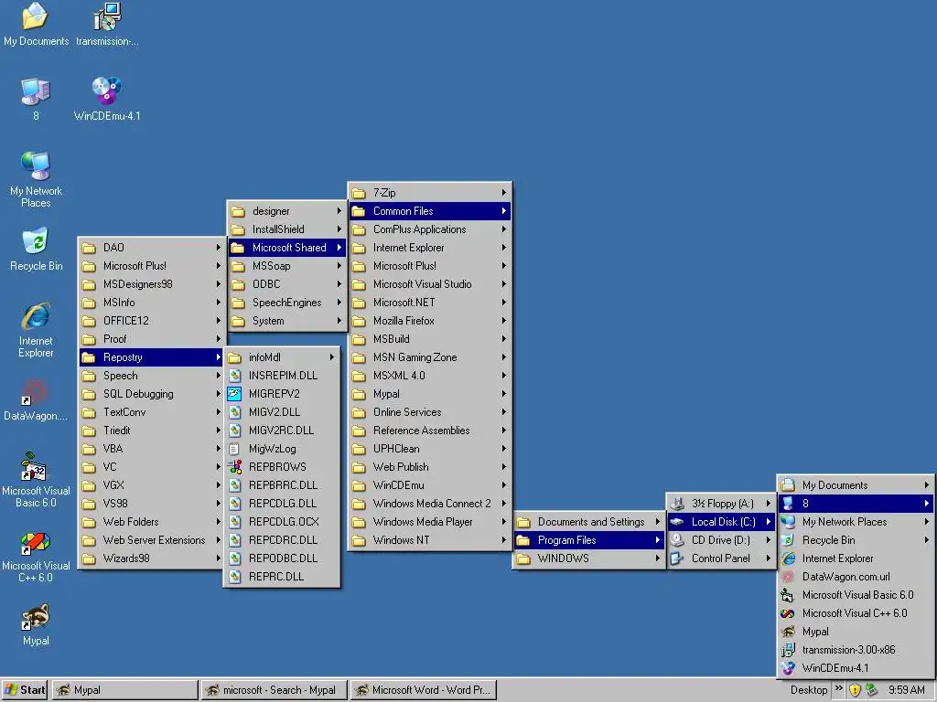Select the OFFICE12 folder entry
937x702 pixels.
(x=151, y=321)
